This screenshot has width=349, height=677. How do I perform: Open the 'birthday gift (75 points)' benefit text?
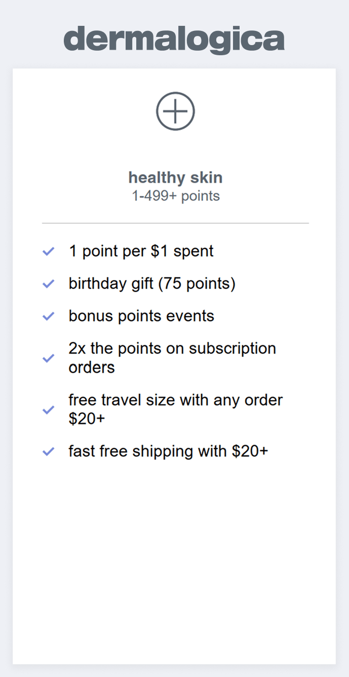click(x=152, y=284)
